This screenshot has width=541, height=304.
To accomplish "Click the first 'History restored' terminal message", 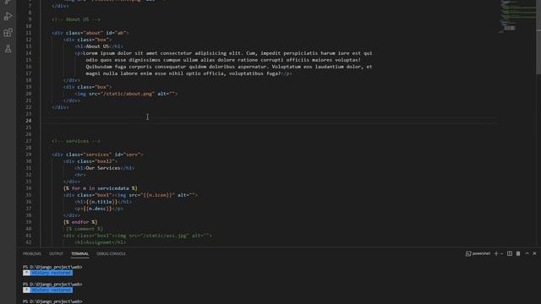I will point(52,273).
